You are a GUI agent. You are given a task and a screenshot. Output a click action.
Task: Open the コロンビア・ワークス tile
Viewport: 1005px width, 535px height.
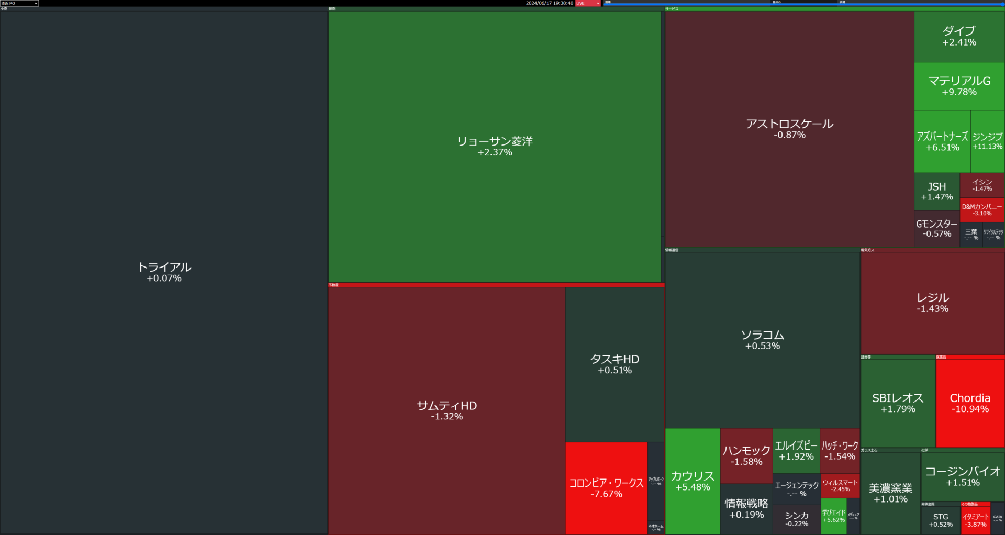pyautogui.click(x=606, y=488)
